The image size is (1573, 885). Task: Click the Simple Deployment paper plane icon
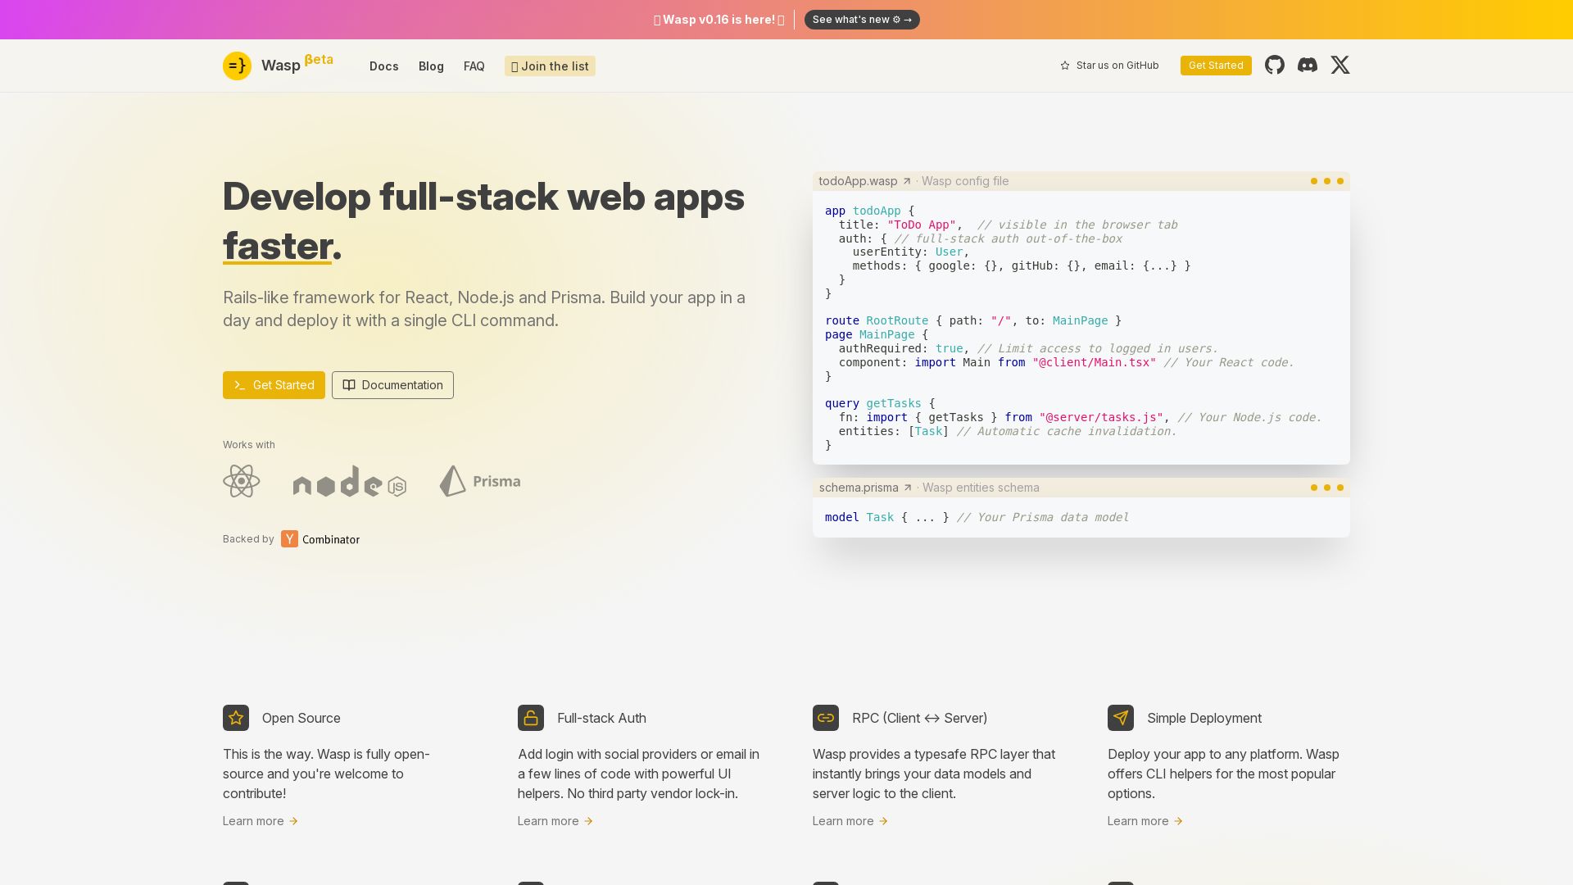click(x=1121, y=718)
